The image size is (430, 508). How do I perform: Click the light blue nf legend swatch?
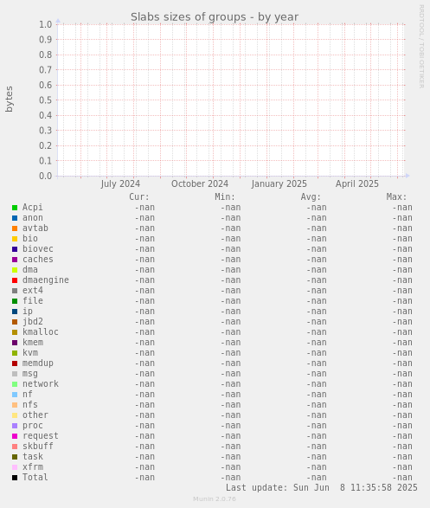coord(15,395)
